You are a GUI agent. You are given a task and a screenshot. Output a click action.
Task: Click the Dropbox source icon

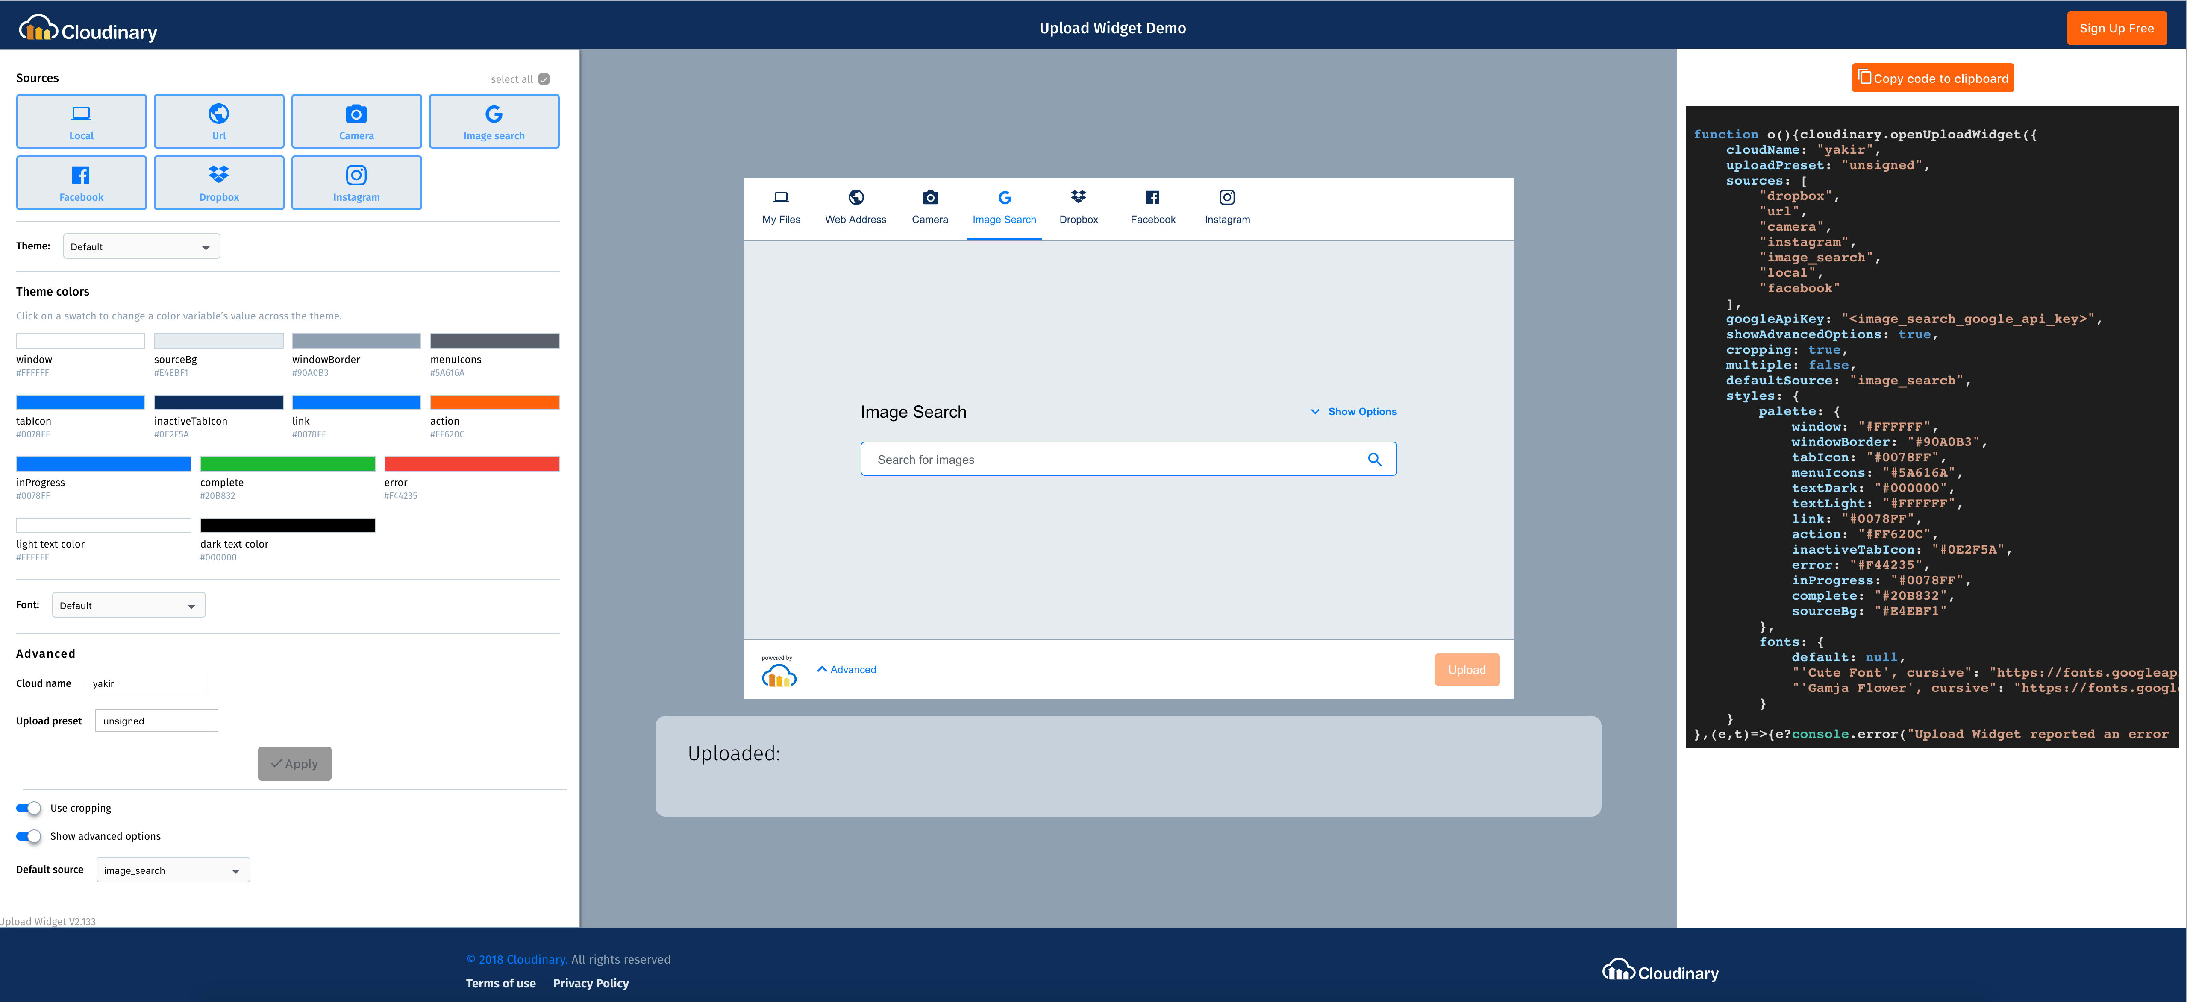pyautogui.click(x=218, y=175)
